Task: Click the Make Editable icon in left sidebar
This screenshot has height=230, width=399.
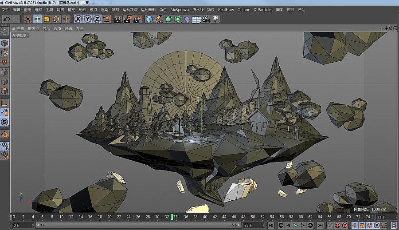Action: pos(4,32)
